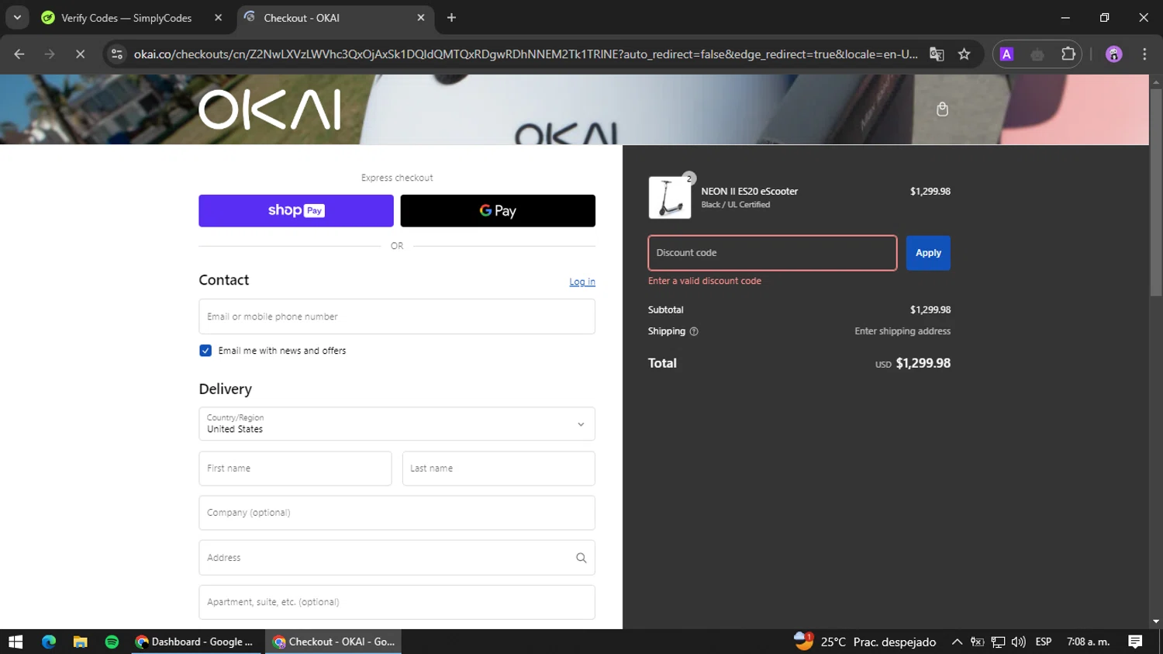Screen dimensions: 1163x654
Task: Open File Explorer from taskbar
Action: (x=80, y=642)
